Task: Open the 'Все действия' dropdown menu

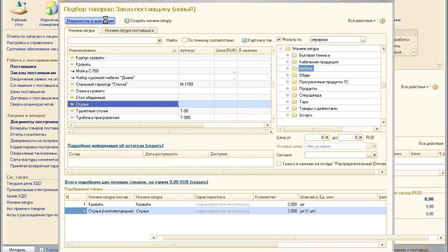Action: click(x=362, y=21)
